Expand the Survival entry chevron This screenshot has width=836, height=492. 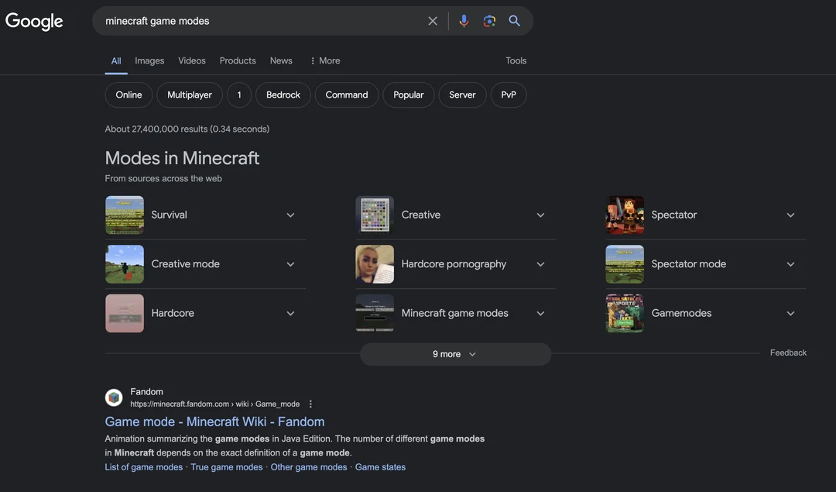(x=290, y=215)
